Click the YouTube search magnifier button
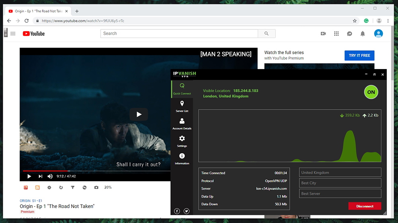Screen dimensions: 398x223 pyautogui.click(x=267, y=33)
